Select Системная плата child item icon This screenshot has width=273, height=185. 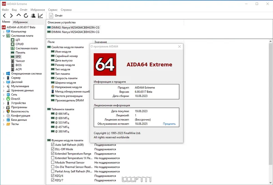(x=13, y=48)
